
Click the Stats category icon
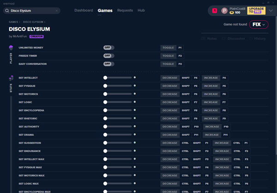click(x=11, y=78)
